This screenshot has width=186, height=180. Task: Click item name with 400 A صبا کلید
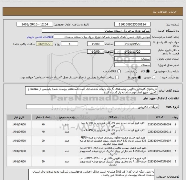point(113,132)
